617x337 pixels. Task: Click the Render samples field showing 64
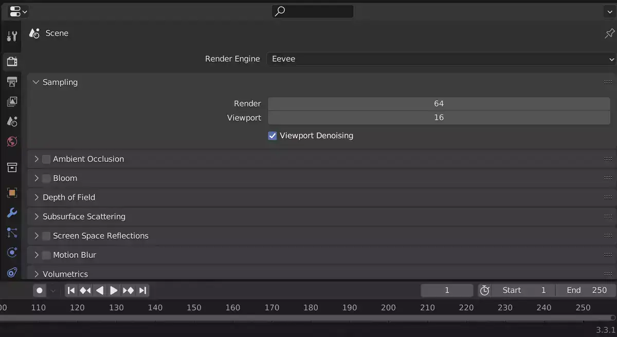tap(439, 104)
